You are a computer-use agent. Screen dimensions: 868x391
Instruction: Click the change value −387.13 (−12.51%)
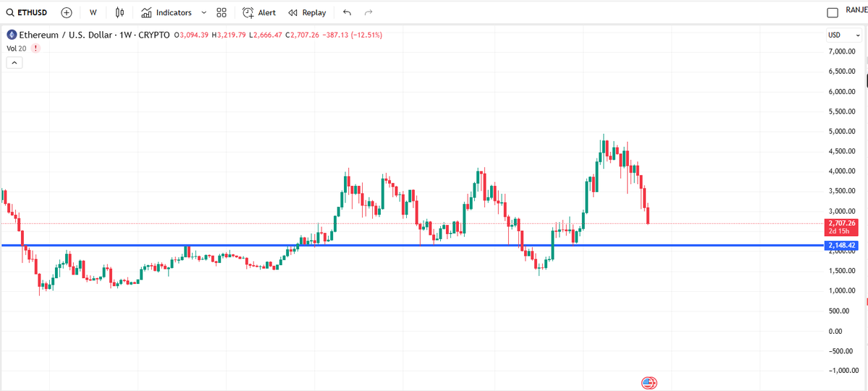(x=353, y=35)
